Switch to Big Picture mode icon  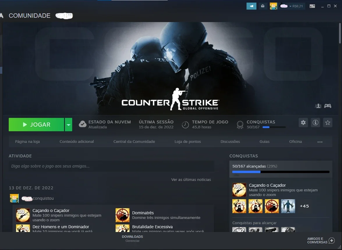(x=312, y=6)
